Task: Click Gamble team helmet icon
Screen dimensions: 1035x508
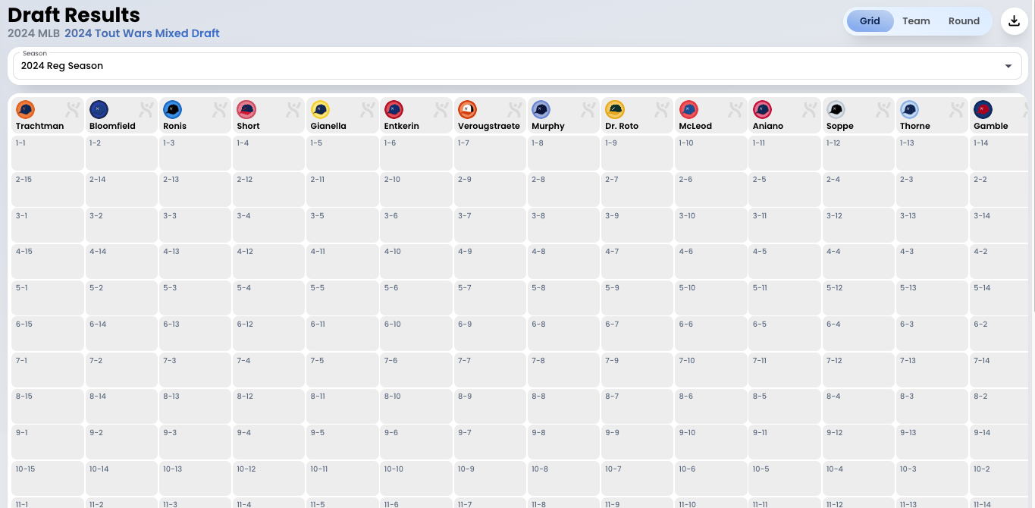Action: (x=983, y=109)
